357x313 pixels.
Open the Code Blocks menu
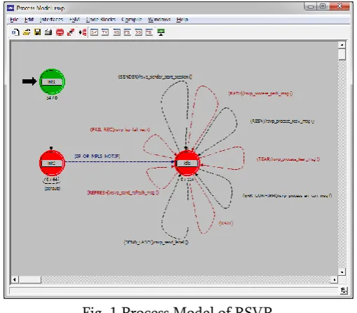[101, 20]
